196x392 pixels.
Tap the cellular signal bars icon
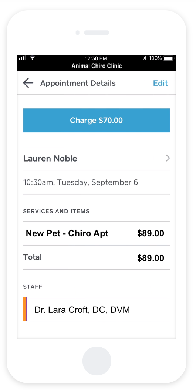click(22, 58)
